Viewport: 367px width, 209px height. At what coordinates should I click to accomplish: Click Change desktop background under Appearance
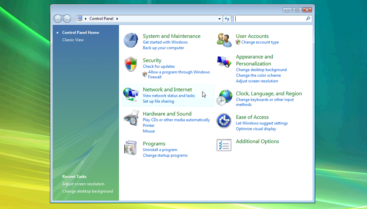coord(261,70)
